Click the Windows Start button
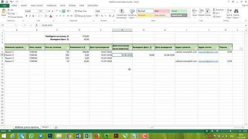This screenshot has height=139, width=248. [x=3, y=136]
